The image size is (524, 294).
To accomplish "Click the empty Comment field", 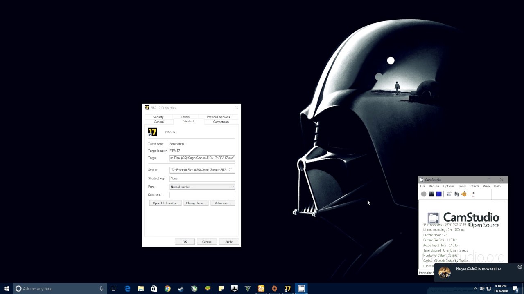I will [202, 195].
